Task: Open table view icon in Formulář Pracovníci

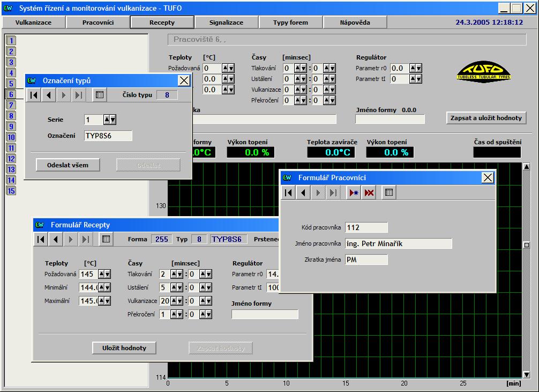Action: (390, 193)
